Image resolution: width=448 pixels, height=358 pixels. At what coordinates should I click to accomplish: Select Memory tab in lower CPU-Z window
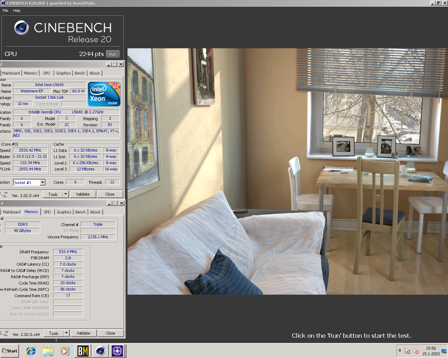tap(31, 212)
